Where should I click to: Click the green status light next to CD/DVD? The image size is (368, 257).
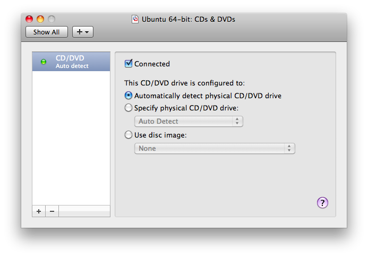[x=44, y=62]
